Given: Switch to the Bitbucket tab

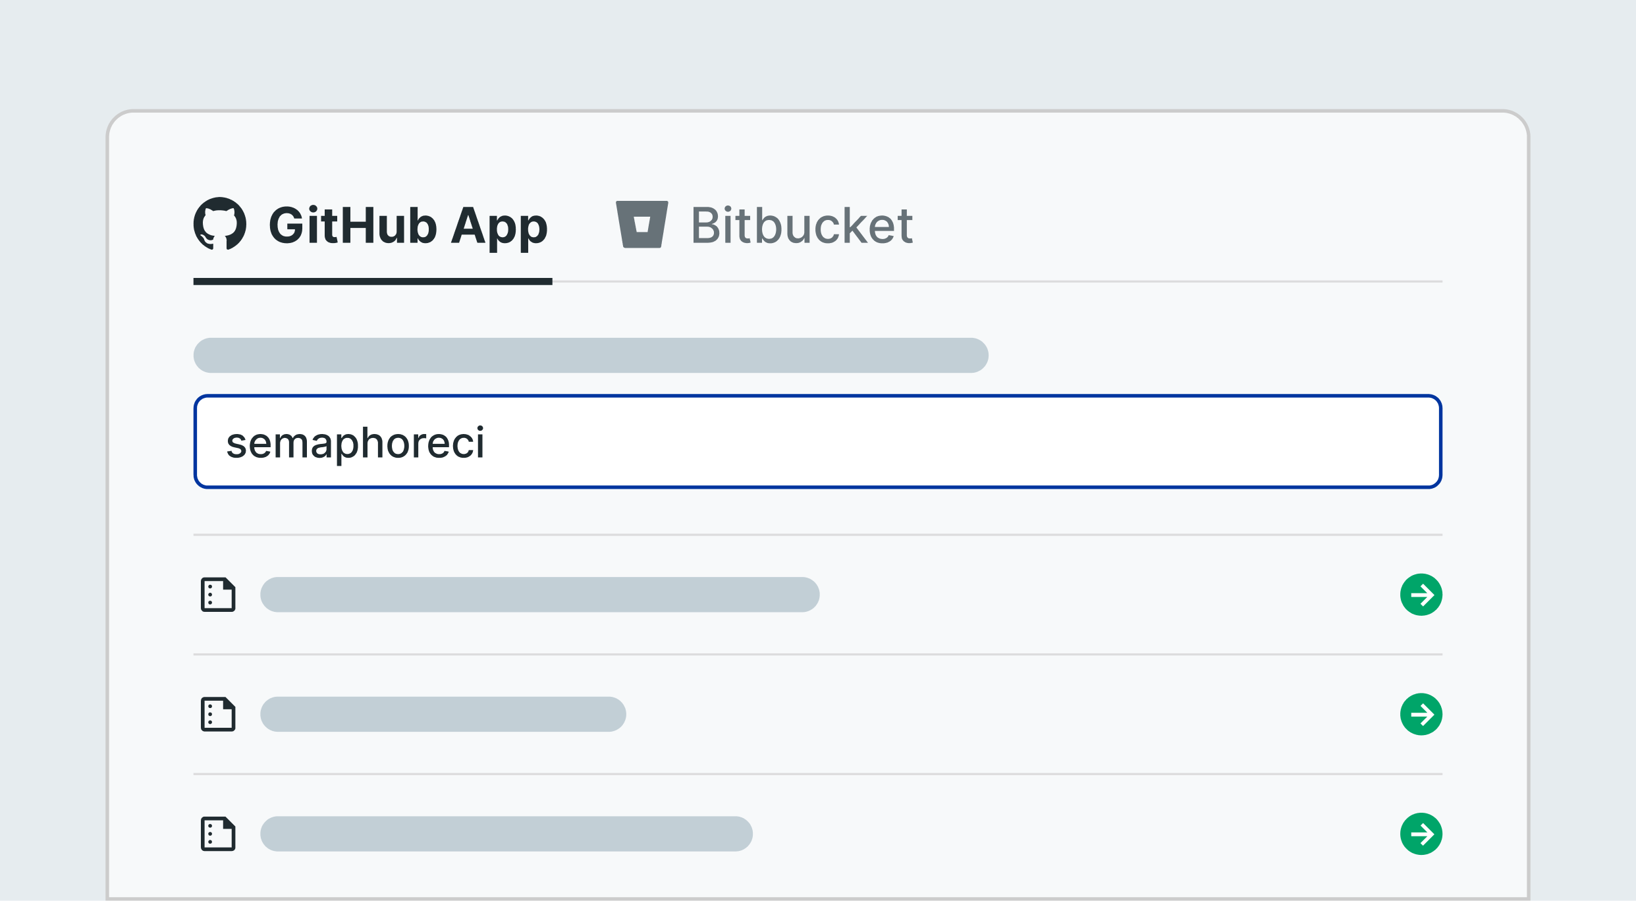Looking at the screenshot, I should coord(765,225).
